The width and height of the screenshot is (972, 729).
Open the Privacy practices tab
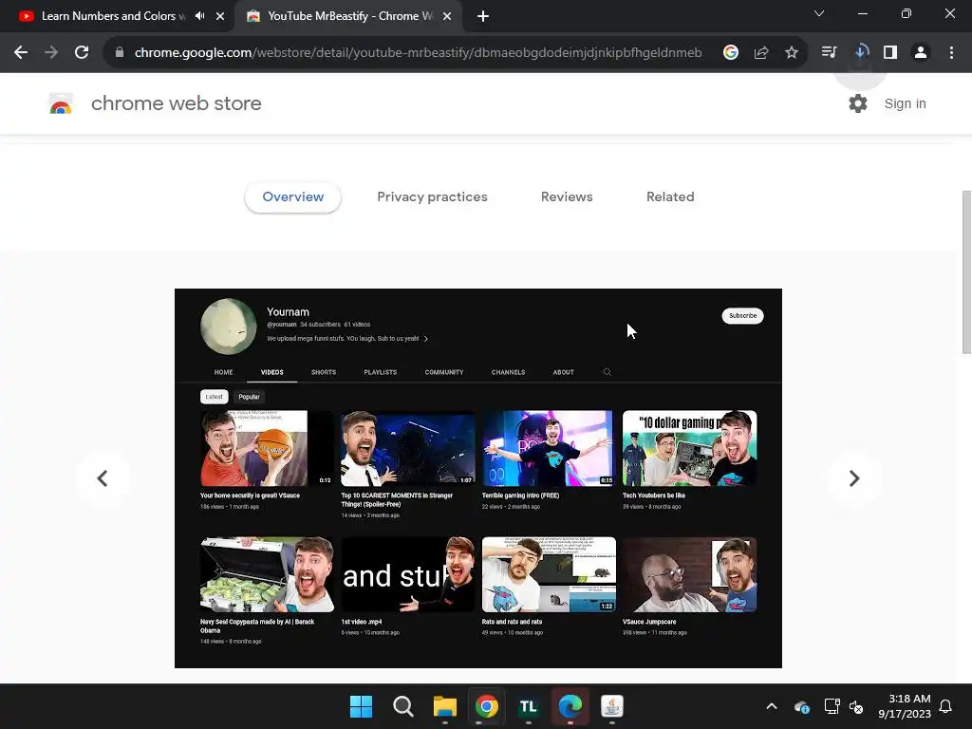tap(432, 197)
